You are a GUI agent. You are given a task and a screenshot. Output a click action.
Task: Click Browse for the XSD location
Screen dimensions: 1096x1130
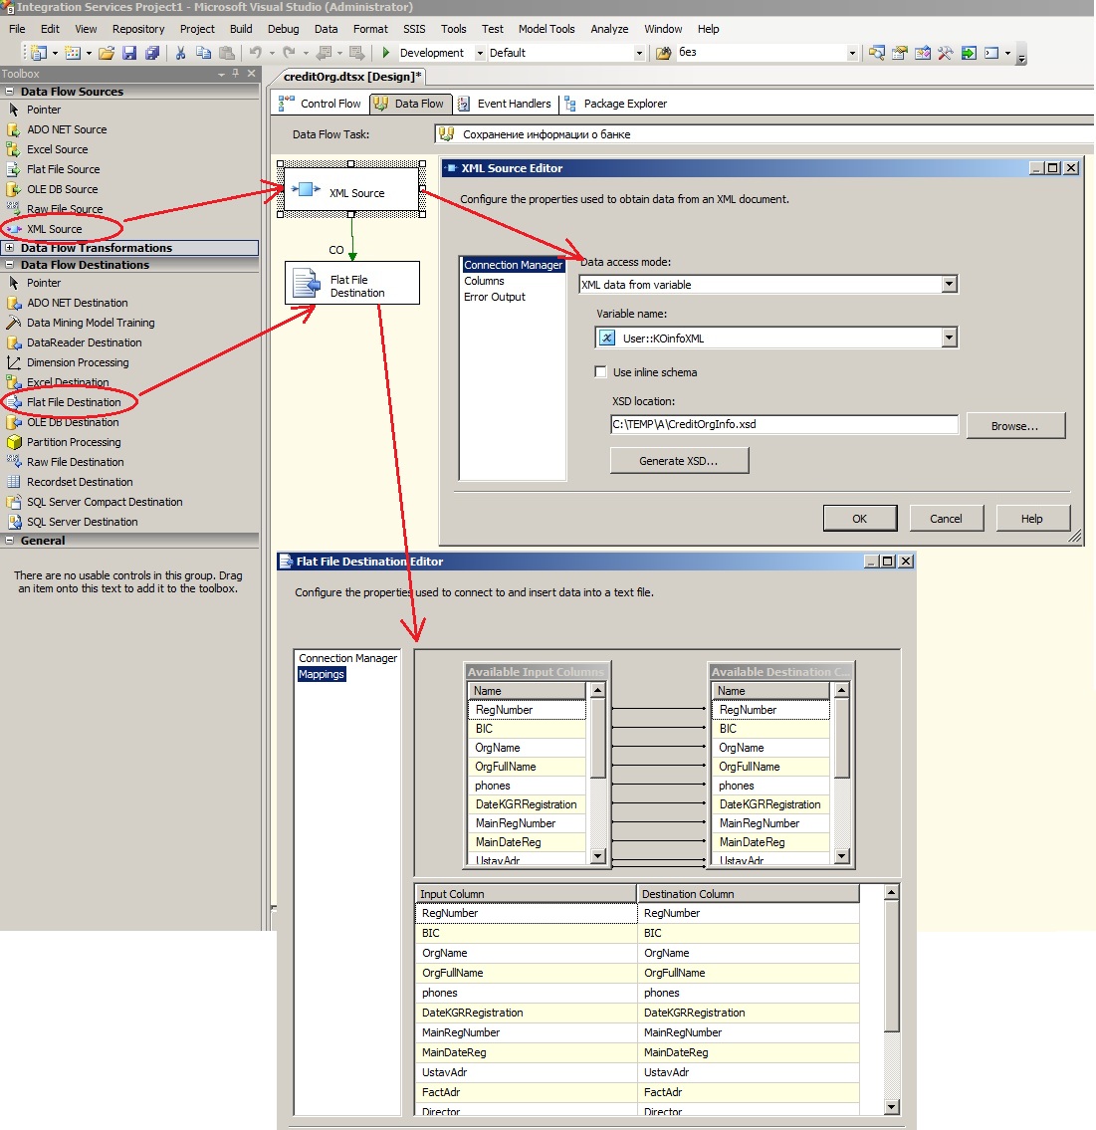pyautogui.click(x=1014, y=425)
